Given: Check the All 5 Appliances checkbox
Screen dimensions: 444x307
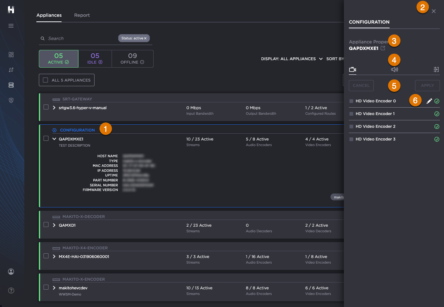Looking at the screenshot, I should click(x=45, y=80).
